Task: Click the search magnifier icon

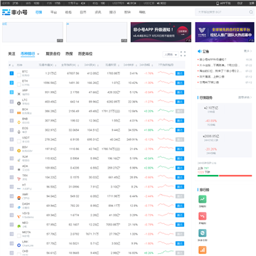Action: [251, 12]
